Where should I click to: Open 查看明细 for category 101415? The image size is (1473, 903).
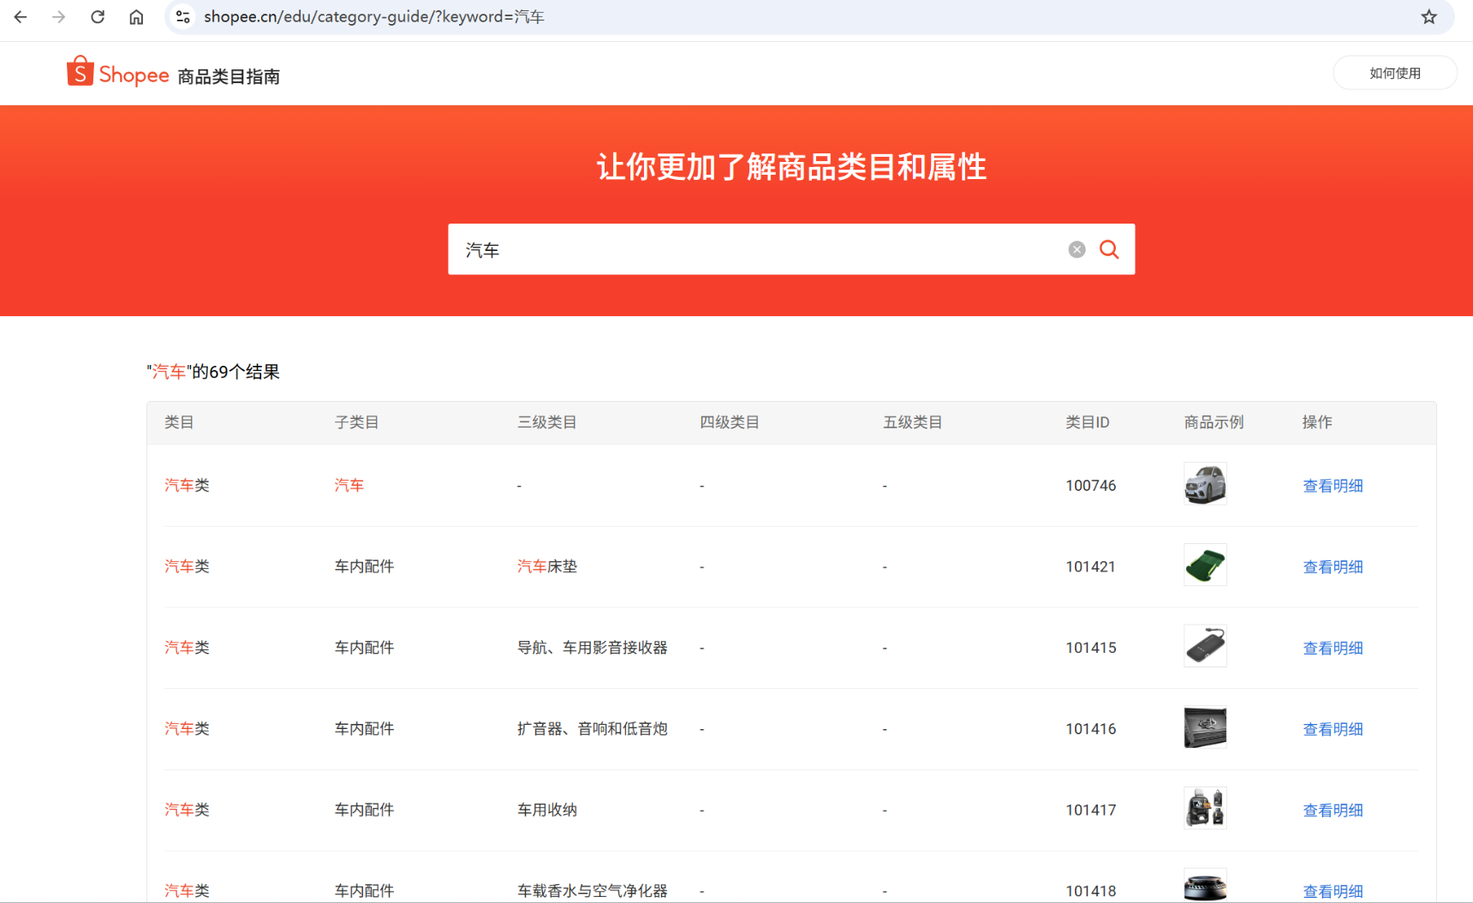click(x=1332, y=649)
